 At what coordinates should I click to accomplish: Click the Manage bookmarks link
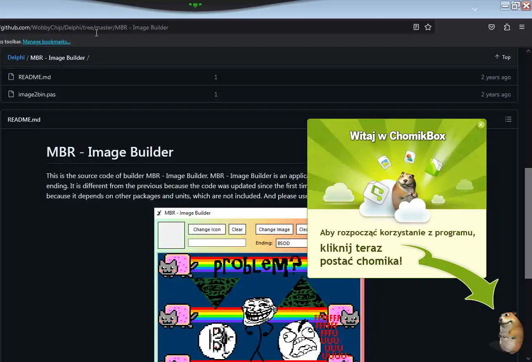[x=47, y=41]
